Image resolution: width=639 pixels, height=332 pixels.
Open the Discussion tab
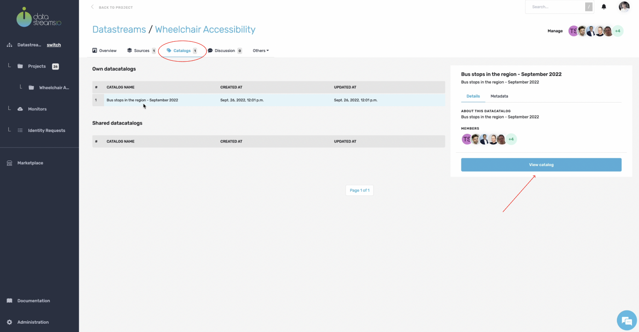(225, 51)
